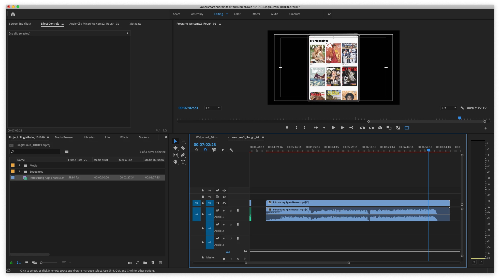Click the Export Frame camera icon

point(380,128)
